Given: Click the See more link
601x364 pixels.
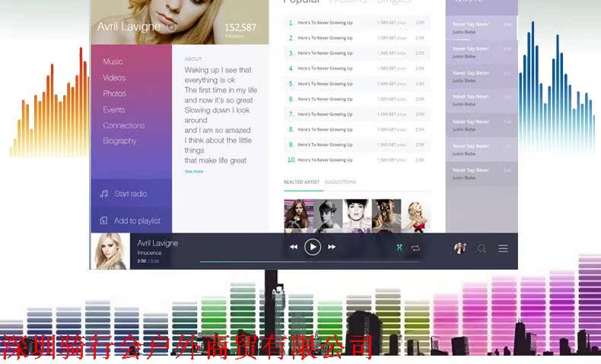Looking at the screenshot, I should click(x=194, y=172).
